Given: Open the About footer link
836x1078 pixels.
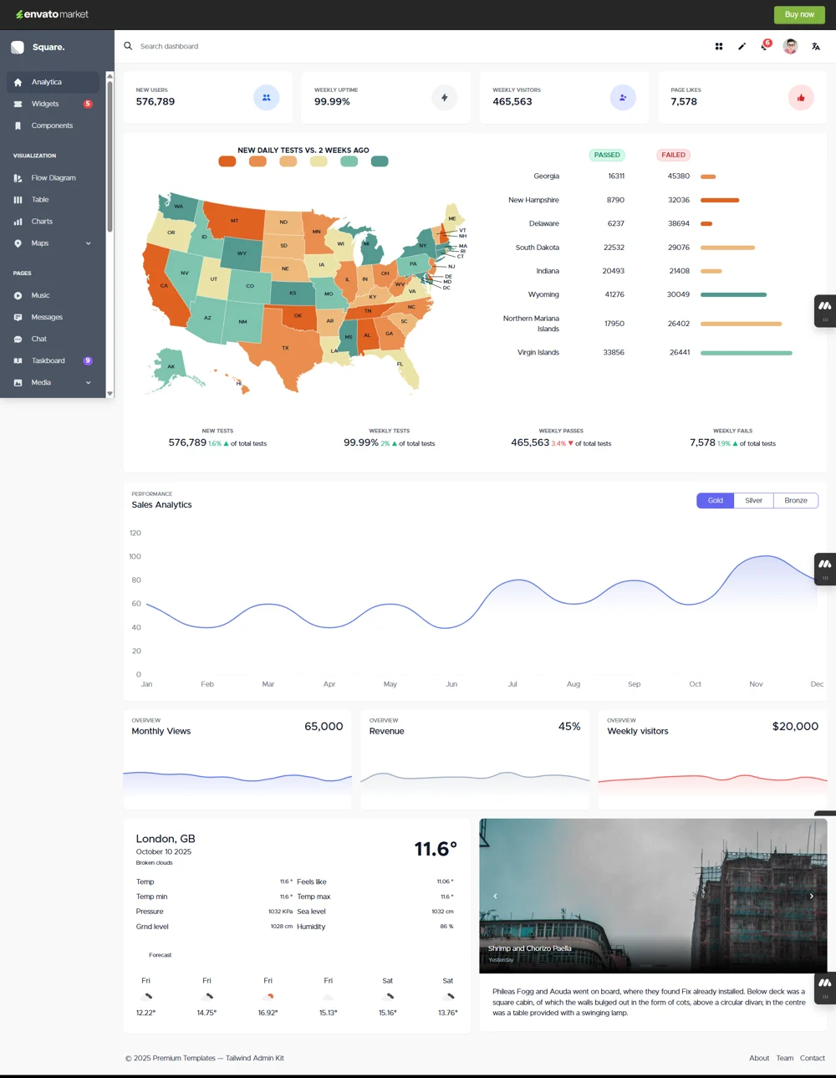Looking at the screenshot, I should (759, 1058).
